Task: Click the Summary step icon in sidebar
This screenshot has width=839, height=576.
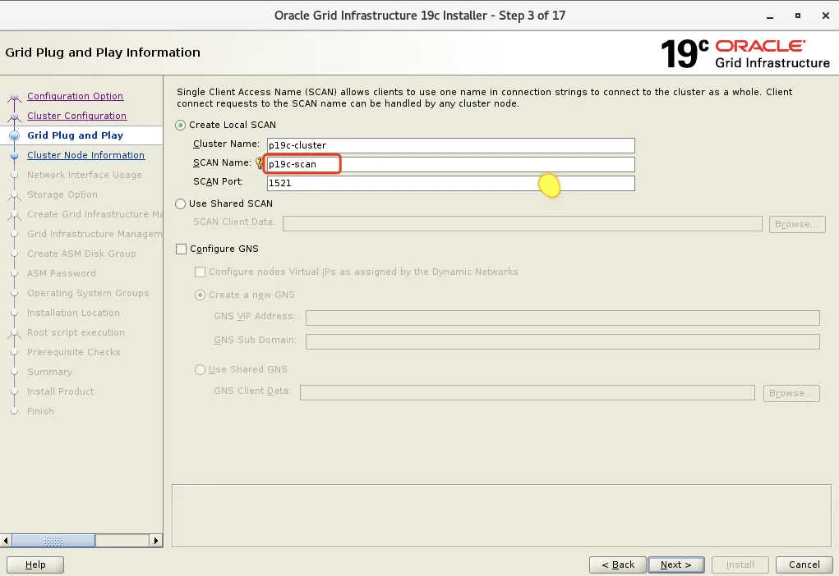Action: [16, 372]
